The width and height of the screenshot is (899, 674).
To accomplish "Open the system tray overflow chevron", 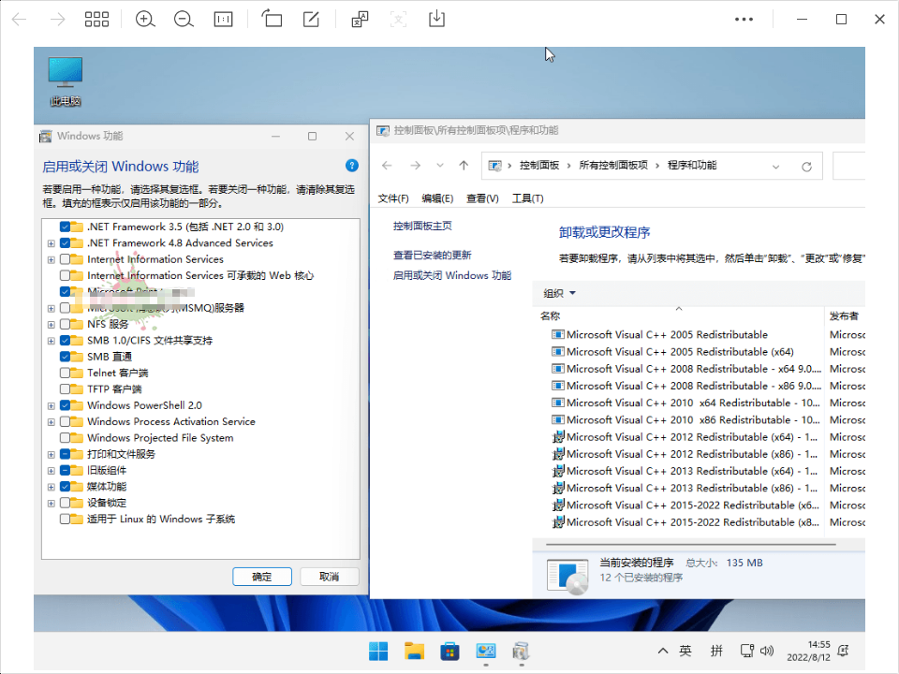I will point(663,651).
